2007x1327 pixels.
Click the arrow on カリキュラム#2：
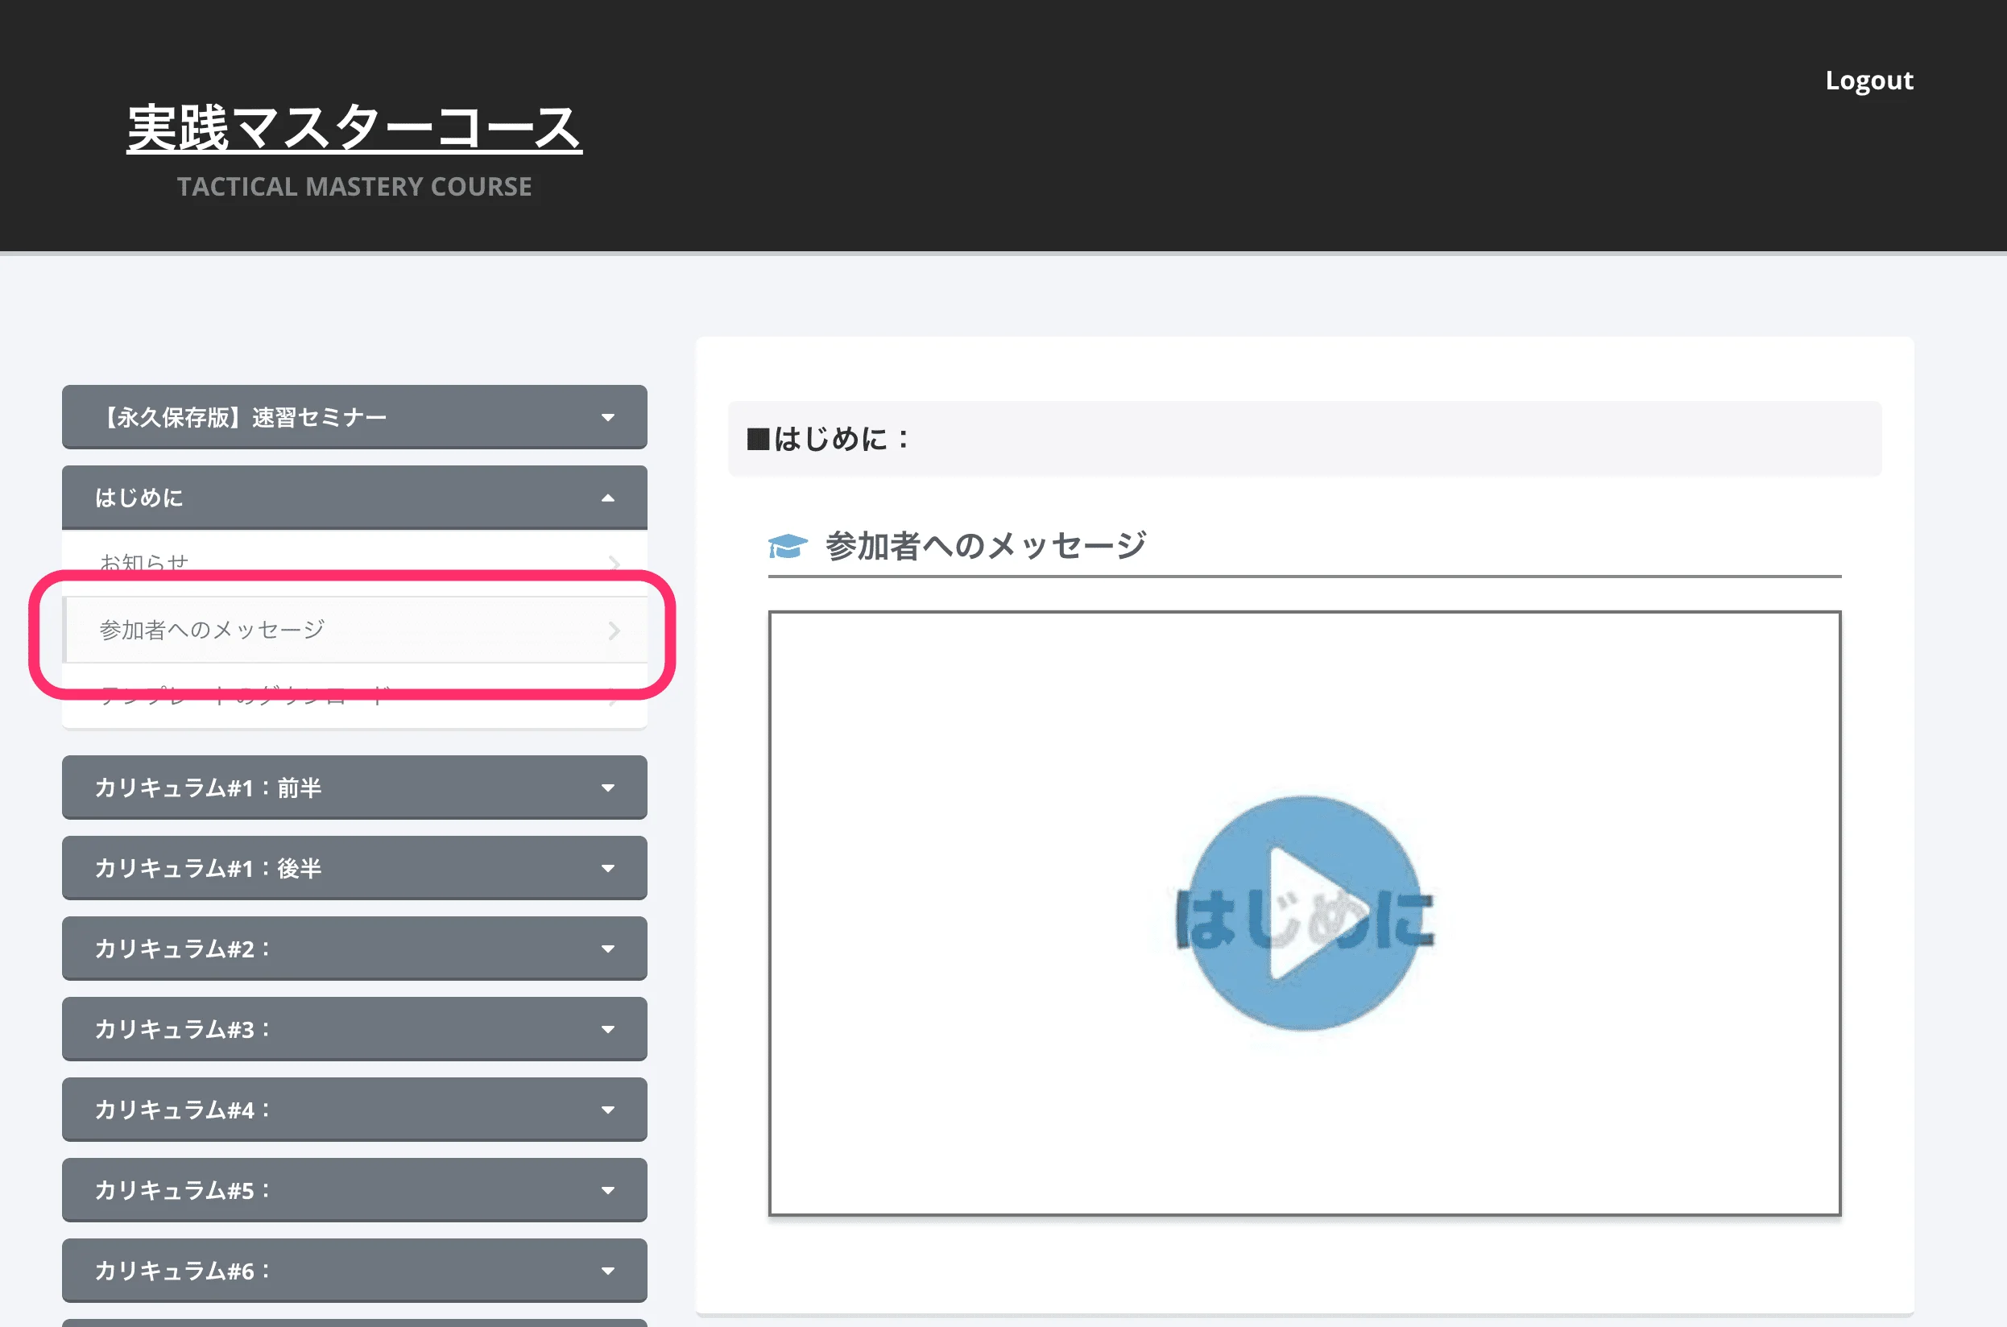pos(608,949)
